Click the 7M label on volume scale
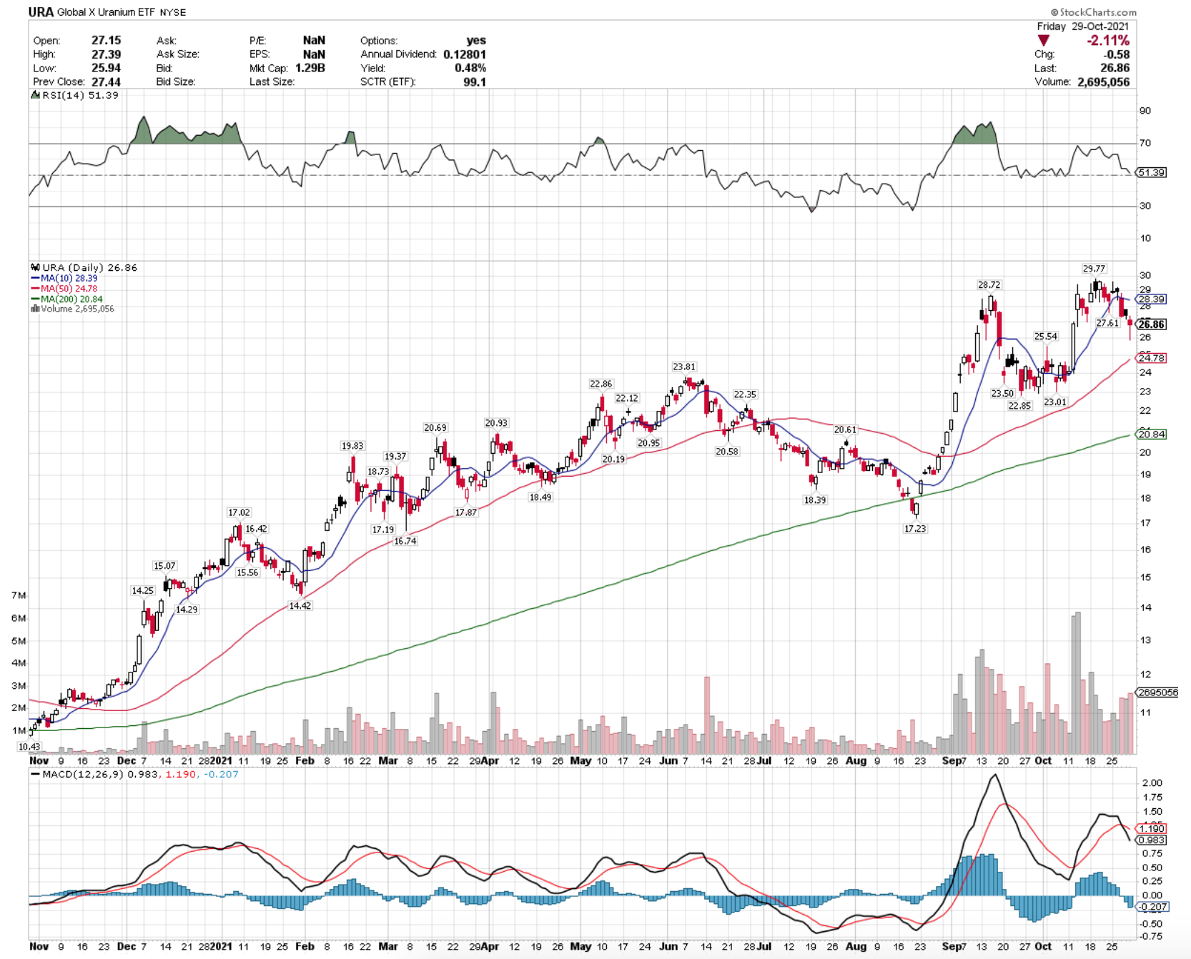This screenshot has width=1191, height=959. click(x=19, y=595)
